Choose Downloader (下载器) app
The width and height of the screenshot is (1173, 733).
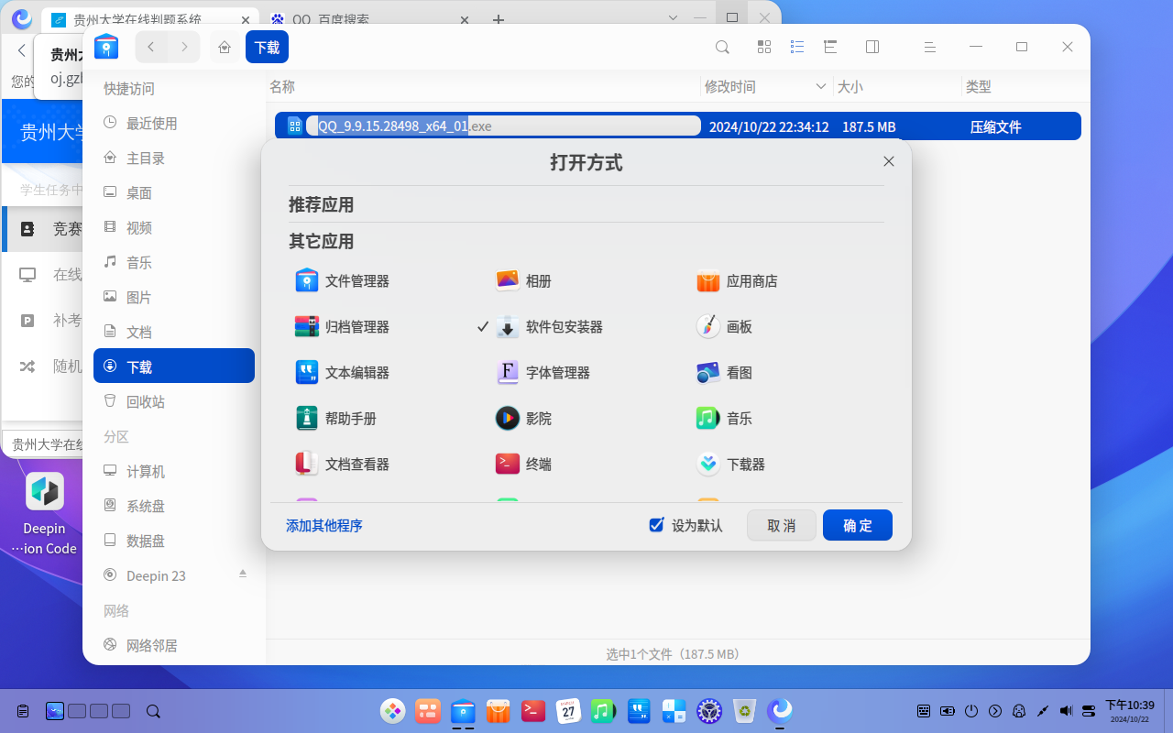[x=730, y=465]
